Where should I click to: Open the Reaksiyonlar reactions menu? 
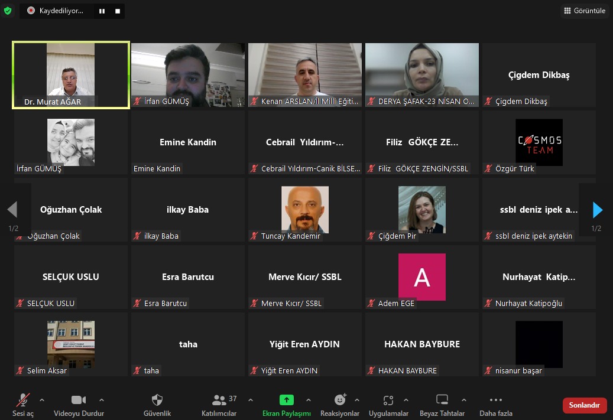coord(340,405)
